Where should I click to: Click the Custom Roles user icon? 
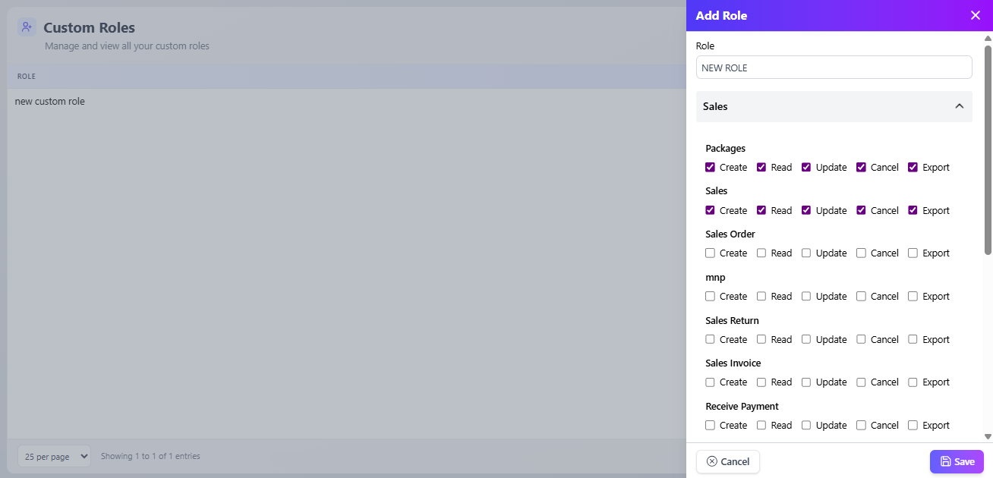(x=27, y=27)
